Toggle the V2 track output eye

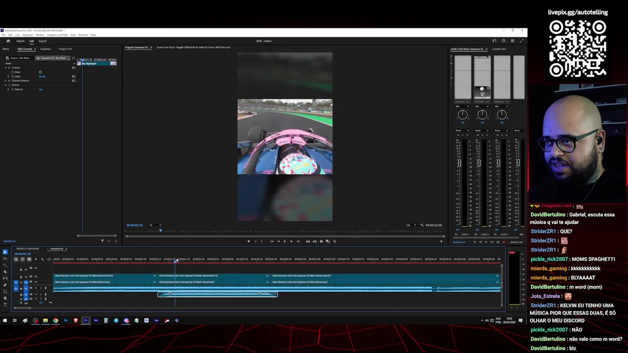36,277
